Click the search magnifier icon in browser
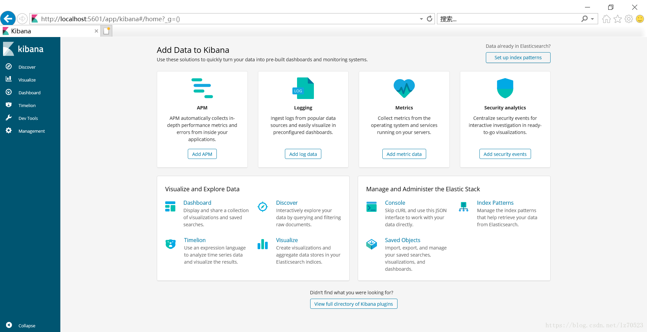Image resolution: width=647 pixels, height=332 pixels. pyautogui.click(x=584, y=19)
